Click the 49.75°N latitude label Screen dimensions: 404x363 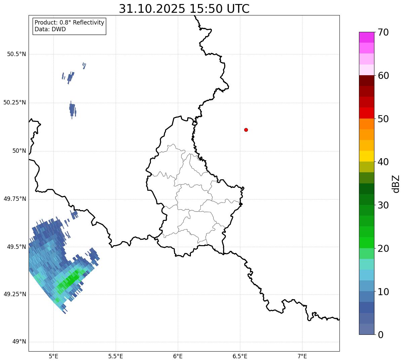(14, 199)
